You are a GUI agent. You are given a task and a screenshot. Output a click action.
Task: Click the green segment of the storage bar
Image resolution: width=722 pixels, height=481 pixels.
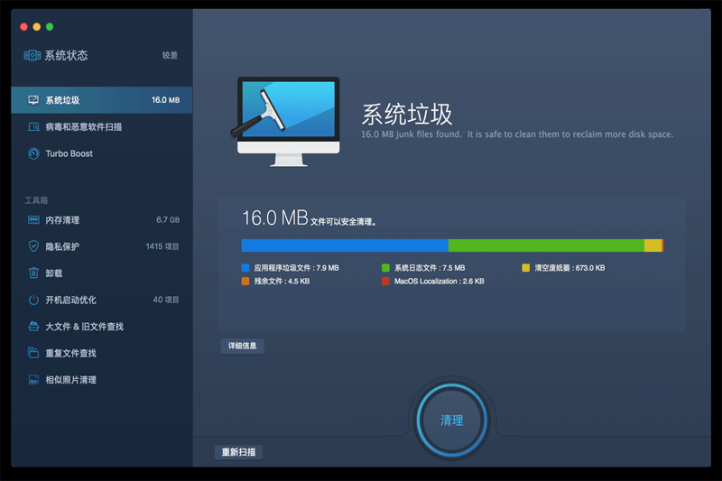[x=546, y=245]
